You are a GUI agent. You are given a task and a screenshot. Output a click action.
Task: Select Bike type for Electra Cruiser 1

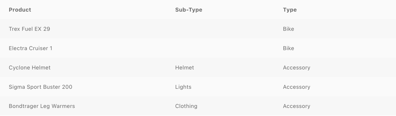pyautogui.click(x=288, y=48)
